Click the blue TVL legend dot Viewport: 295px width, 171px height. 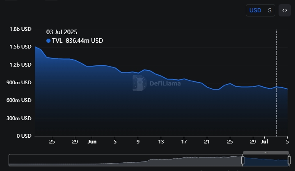click(48, 41)
